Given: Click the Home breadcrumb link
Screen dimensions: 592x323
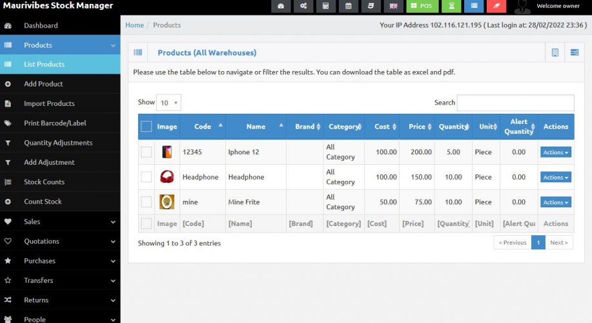Looking at the screenshot, I should [x=134, y=25].
